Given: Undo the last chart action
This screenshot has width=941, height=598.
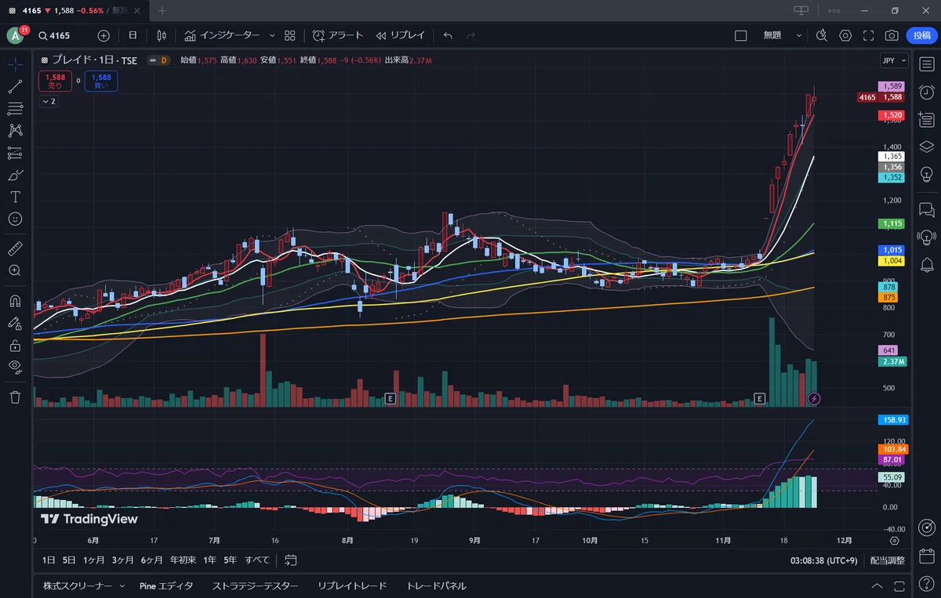Looking at the screenshot, I should click(x=448, y=35).
